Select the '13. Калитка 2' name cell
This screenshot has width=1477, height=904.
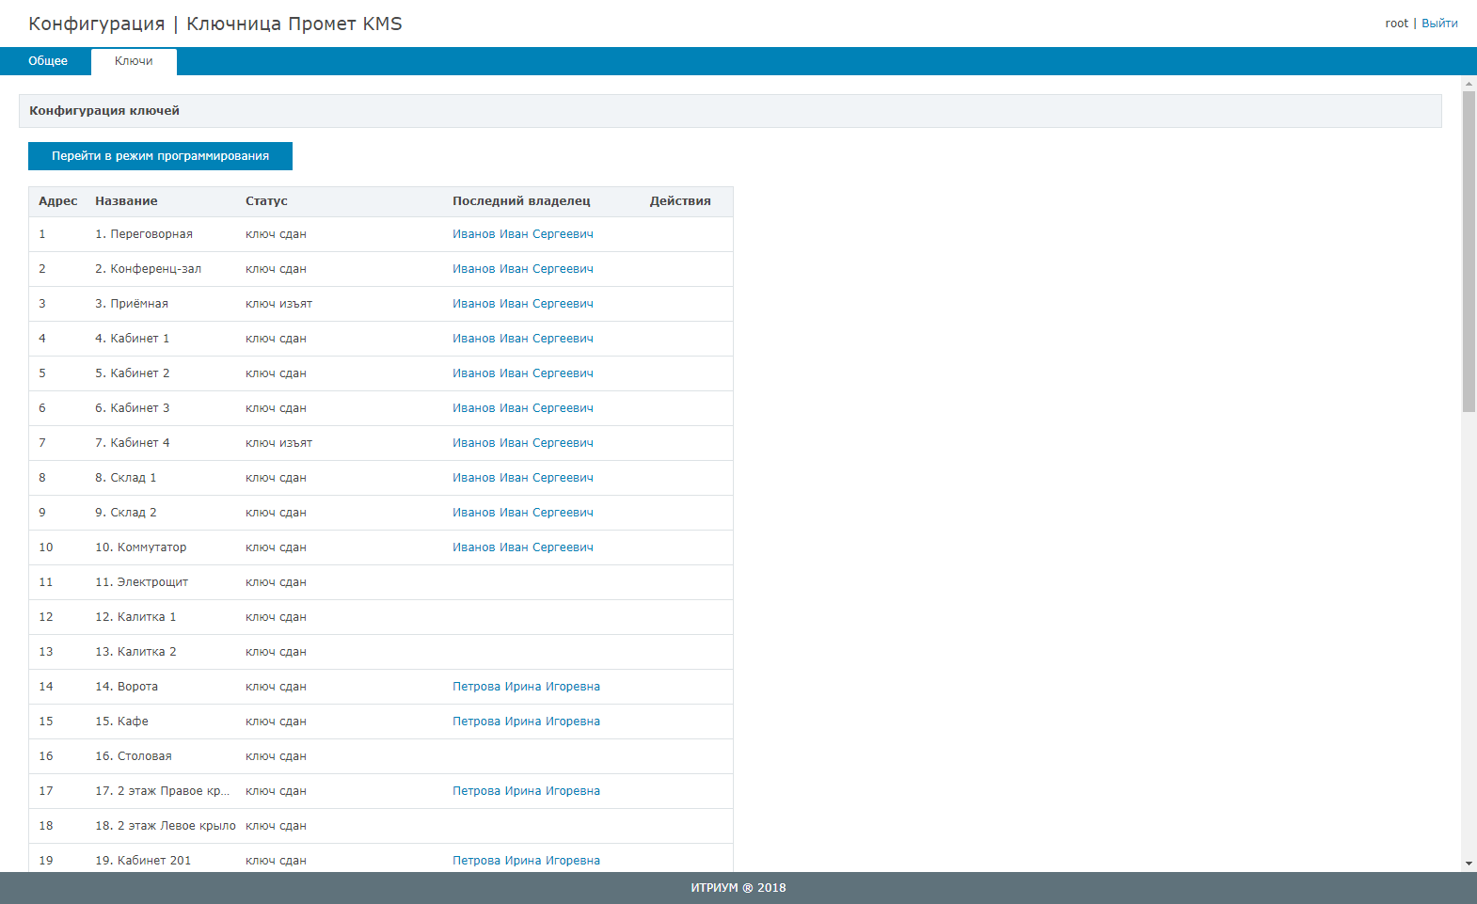[135, 652]
